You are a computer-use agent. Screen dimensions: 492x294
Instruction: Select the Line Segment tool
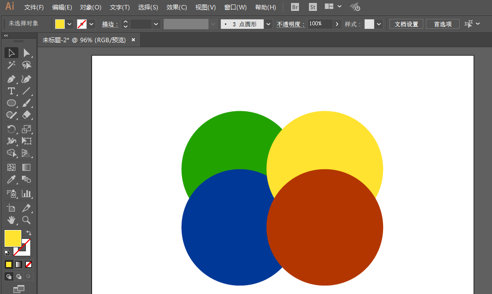pyautogui.click(x=26, y=91)
